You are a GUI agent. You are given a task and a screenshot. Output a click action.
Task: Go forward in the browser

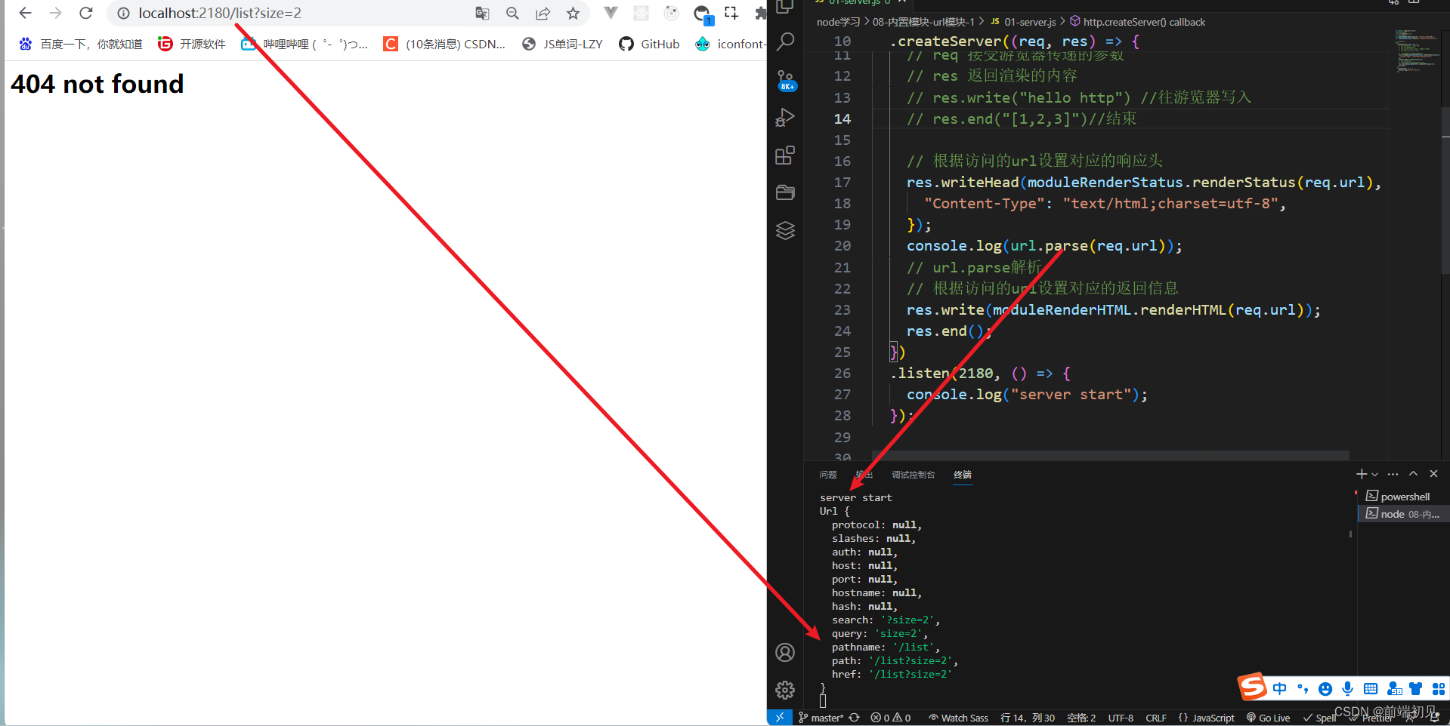click(55, 13)
